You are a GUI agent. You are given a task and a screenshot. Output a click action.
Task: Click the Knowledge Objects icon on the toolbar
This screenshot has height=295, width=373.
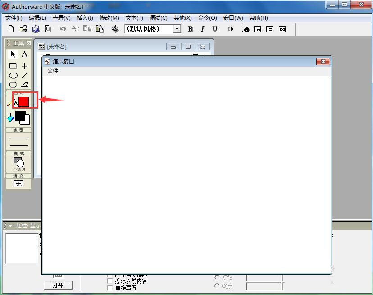(x=282, y=29)
